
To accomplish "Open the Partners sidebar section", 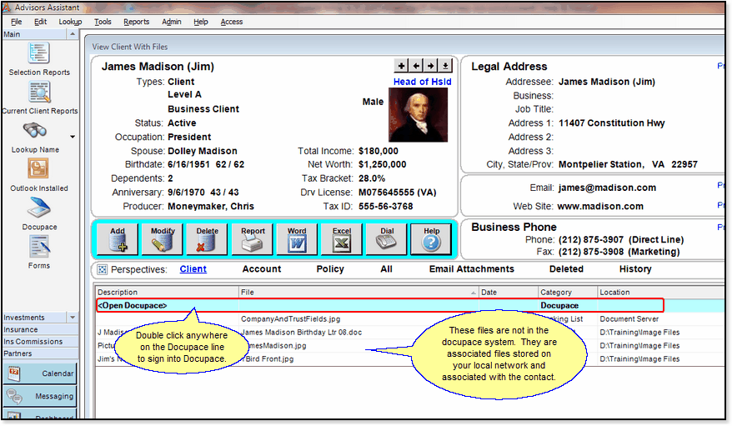I will click(40, 353).
